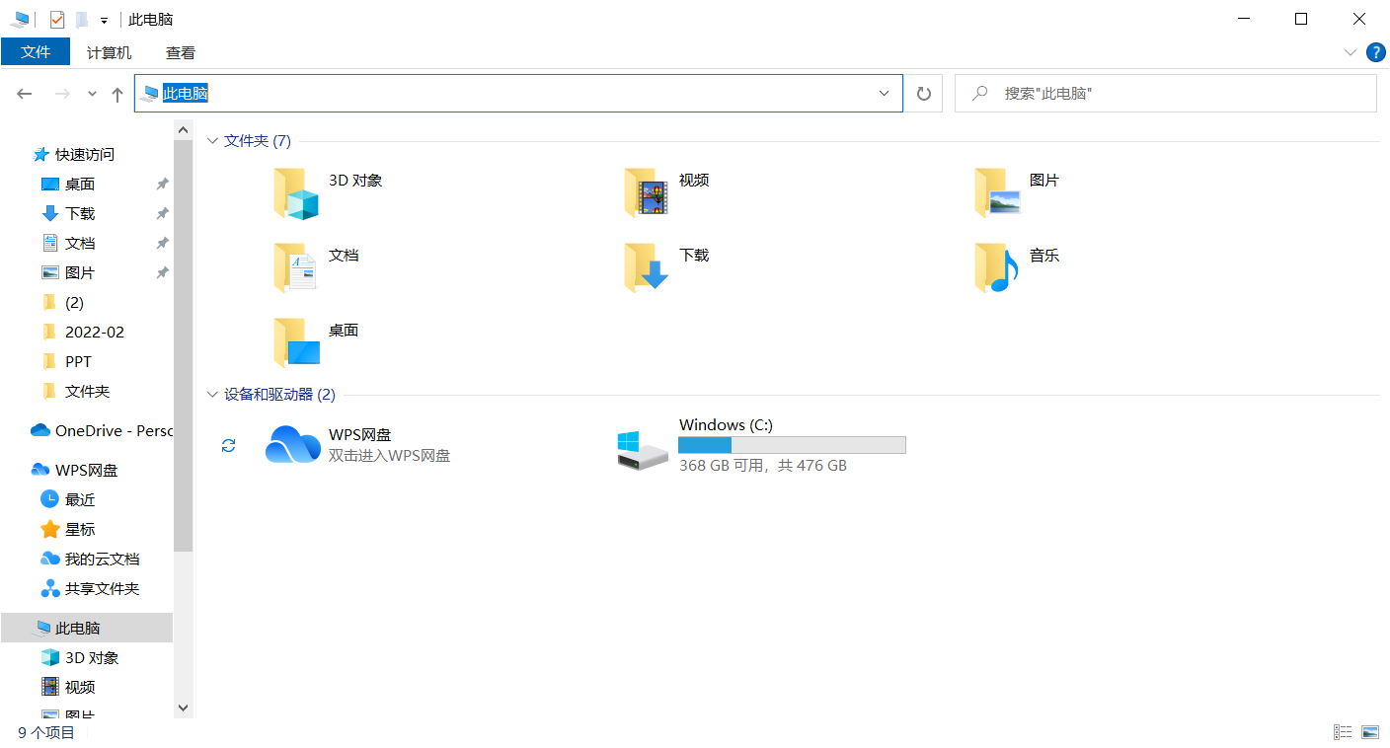Select 此电脑 in navigation pane
1390x748 pixels.
click(x=86, y=628)
